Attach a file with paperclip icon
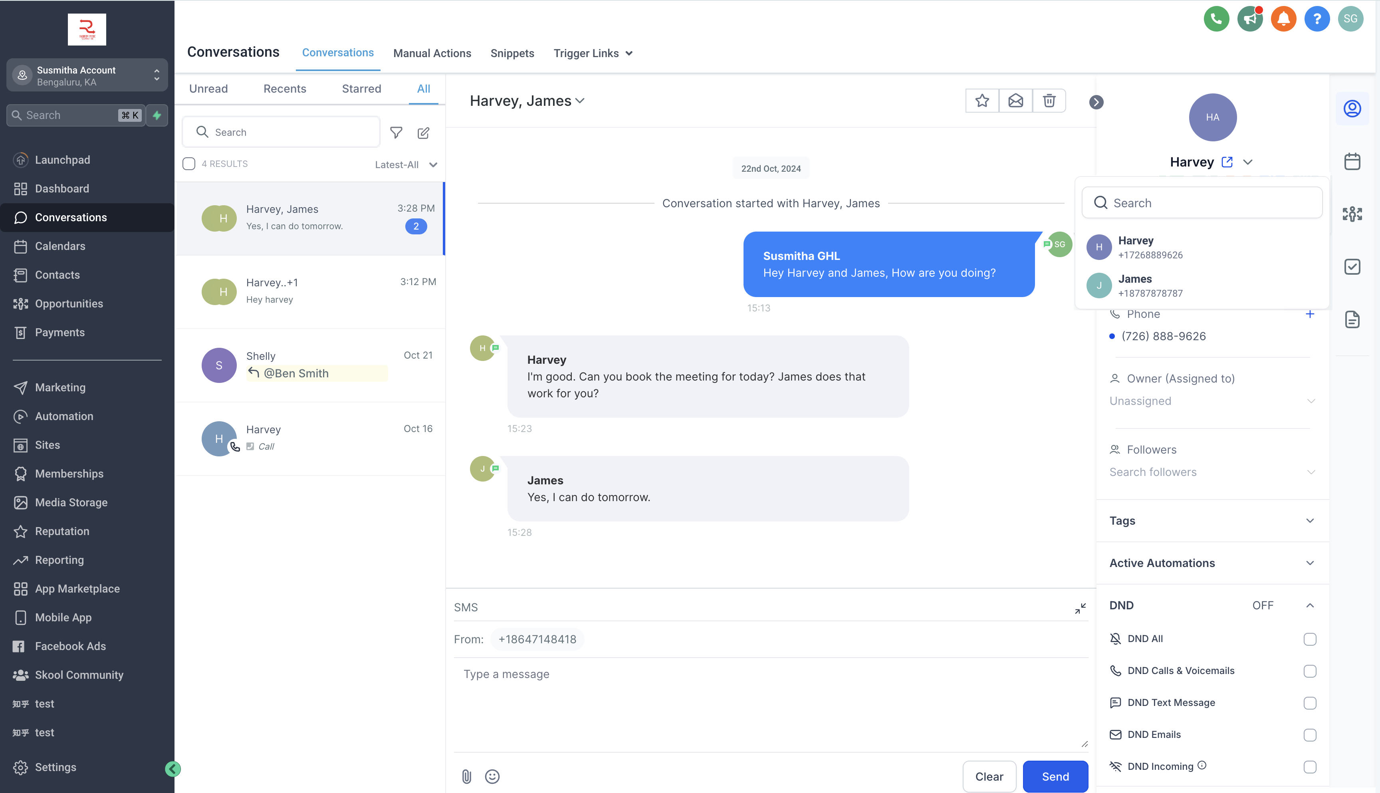This screenshot has width=1380, height=793. pos(467,776)
